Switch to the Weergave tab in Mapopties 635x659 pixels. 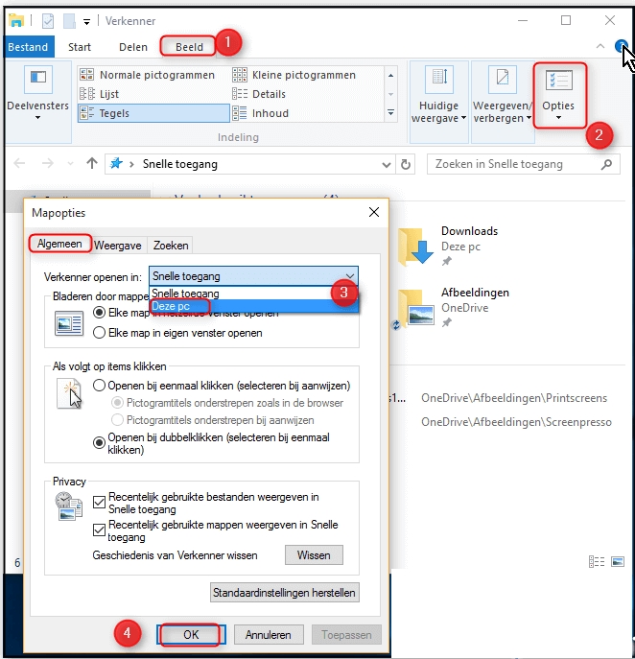point(120,245)
